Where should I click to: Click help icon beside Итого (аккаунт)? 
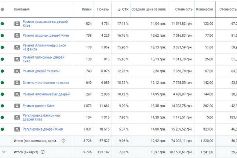42,152
